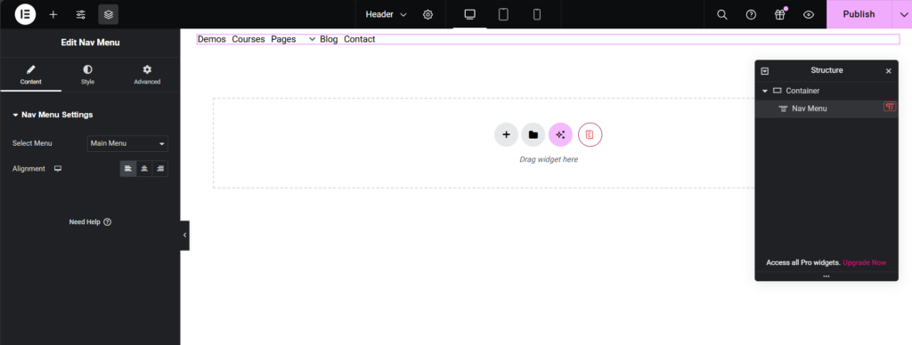Set alignment to left

pos(128,168)
